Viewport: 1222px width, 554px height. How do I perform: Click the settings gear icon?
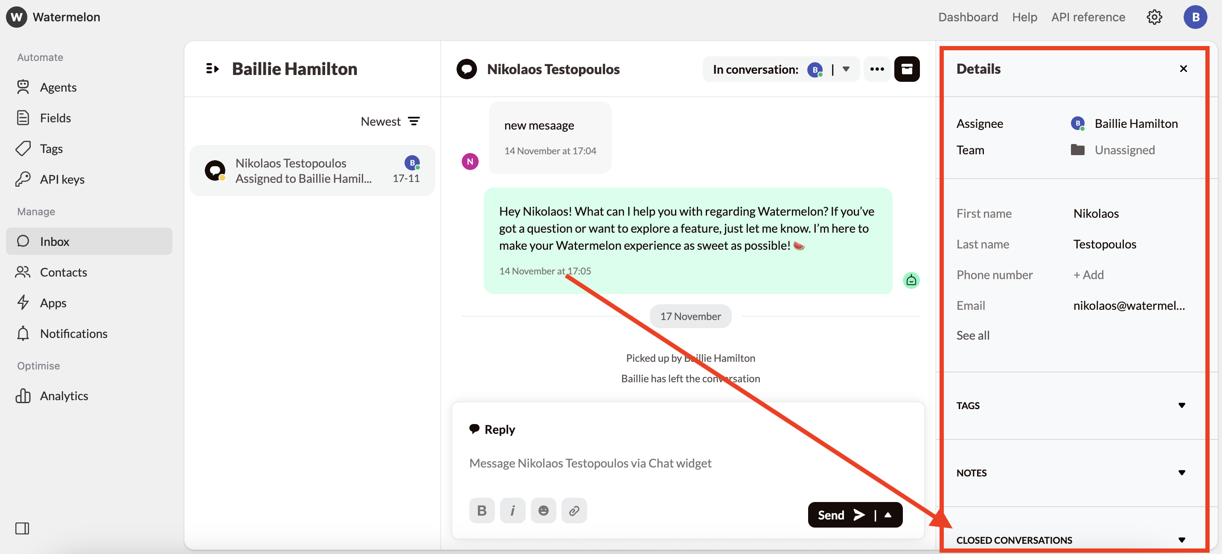tap(1154, 17)
